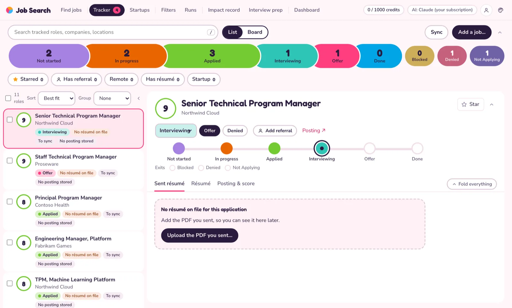Check the Senior Technical Program Manager checkbox
The width and height of the screenshot is (512, 308).
(10, 119)
